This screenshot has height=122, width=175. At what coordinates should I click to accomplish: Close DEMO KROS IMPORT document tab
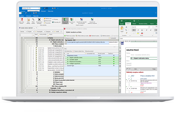tap(36, 28)
